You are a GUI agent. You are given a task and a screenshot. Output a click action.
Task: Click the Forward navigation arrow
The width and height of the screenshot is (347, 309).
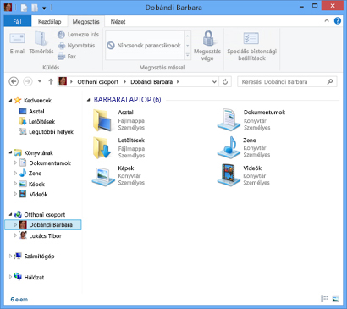[28, 82]
